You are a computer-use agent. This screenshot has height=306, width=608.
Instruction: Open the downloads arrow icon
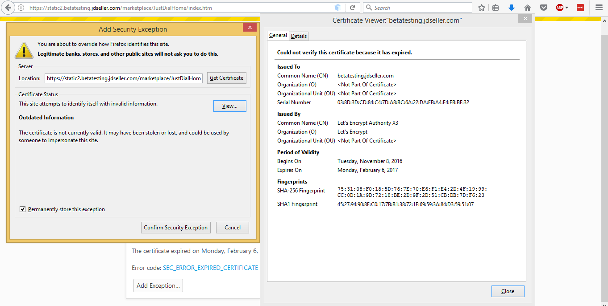coord(512,8)
